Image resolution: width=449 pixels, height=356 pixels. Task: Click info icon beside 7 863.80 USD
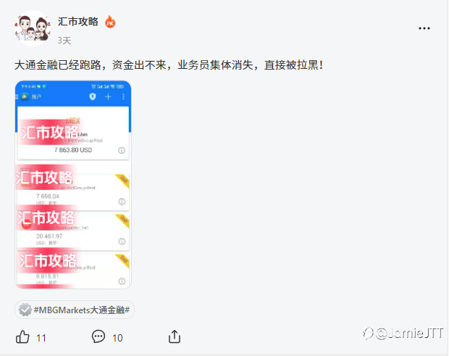(122, 150)
